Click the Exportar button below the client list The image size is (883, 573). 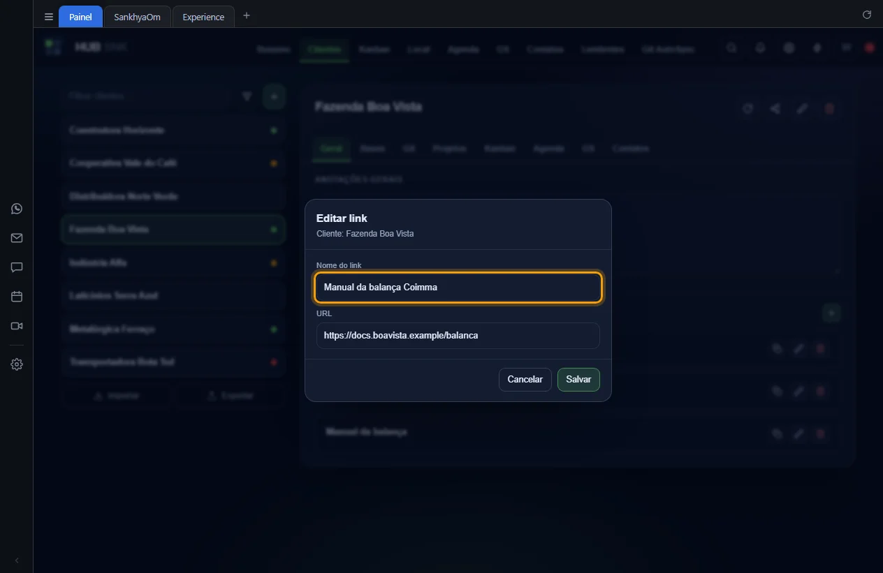[x=231, y=396]
